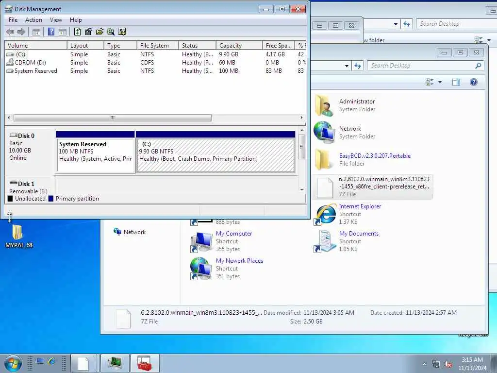Sort by the File System column header
497x373 pixels.
point(158,45)
